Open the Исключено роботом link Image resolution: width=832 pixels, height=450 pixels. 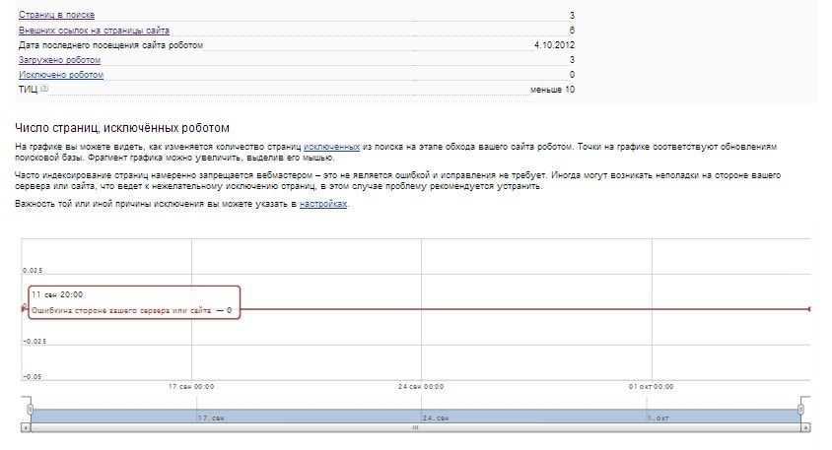(60, 75)
